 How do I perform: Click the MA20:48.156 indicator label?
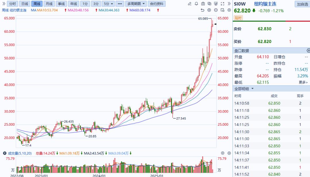click(x=78, y=10)
